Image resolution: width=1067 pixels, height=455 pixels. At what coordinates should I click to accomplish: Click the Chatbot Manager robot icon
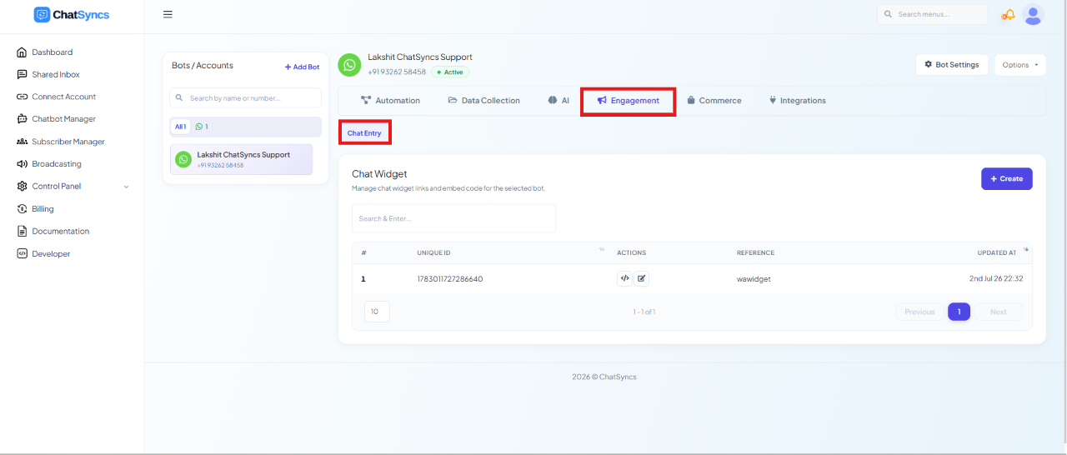click(x=23, y=119)
